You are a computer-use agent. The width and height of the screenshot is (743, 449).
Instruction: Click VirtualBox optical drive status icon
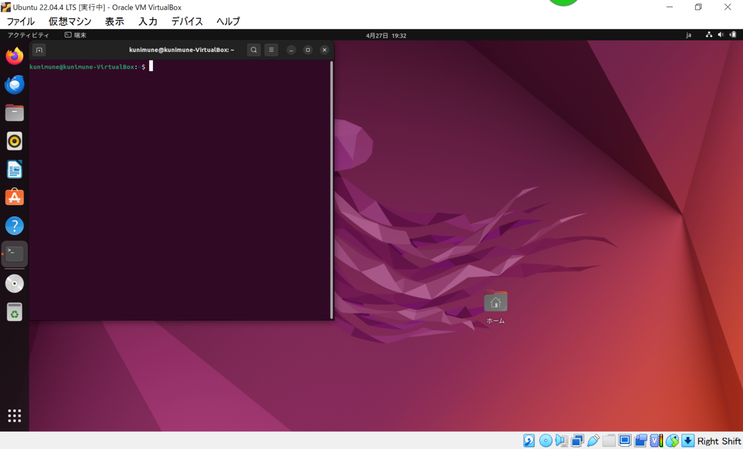coord(545,440)
